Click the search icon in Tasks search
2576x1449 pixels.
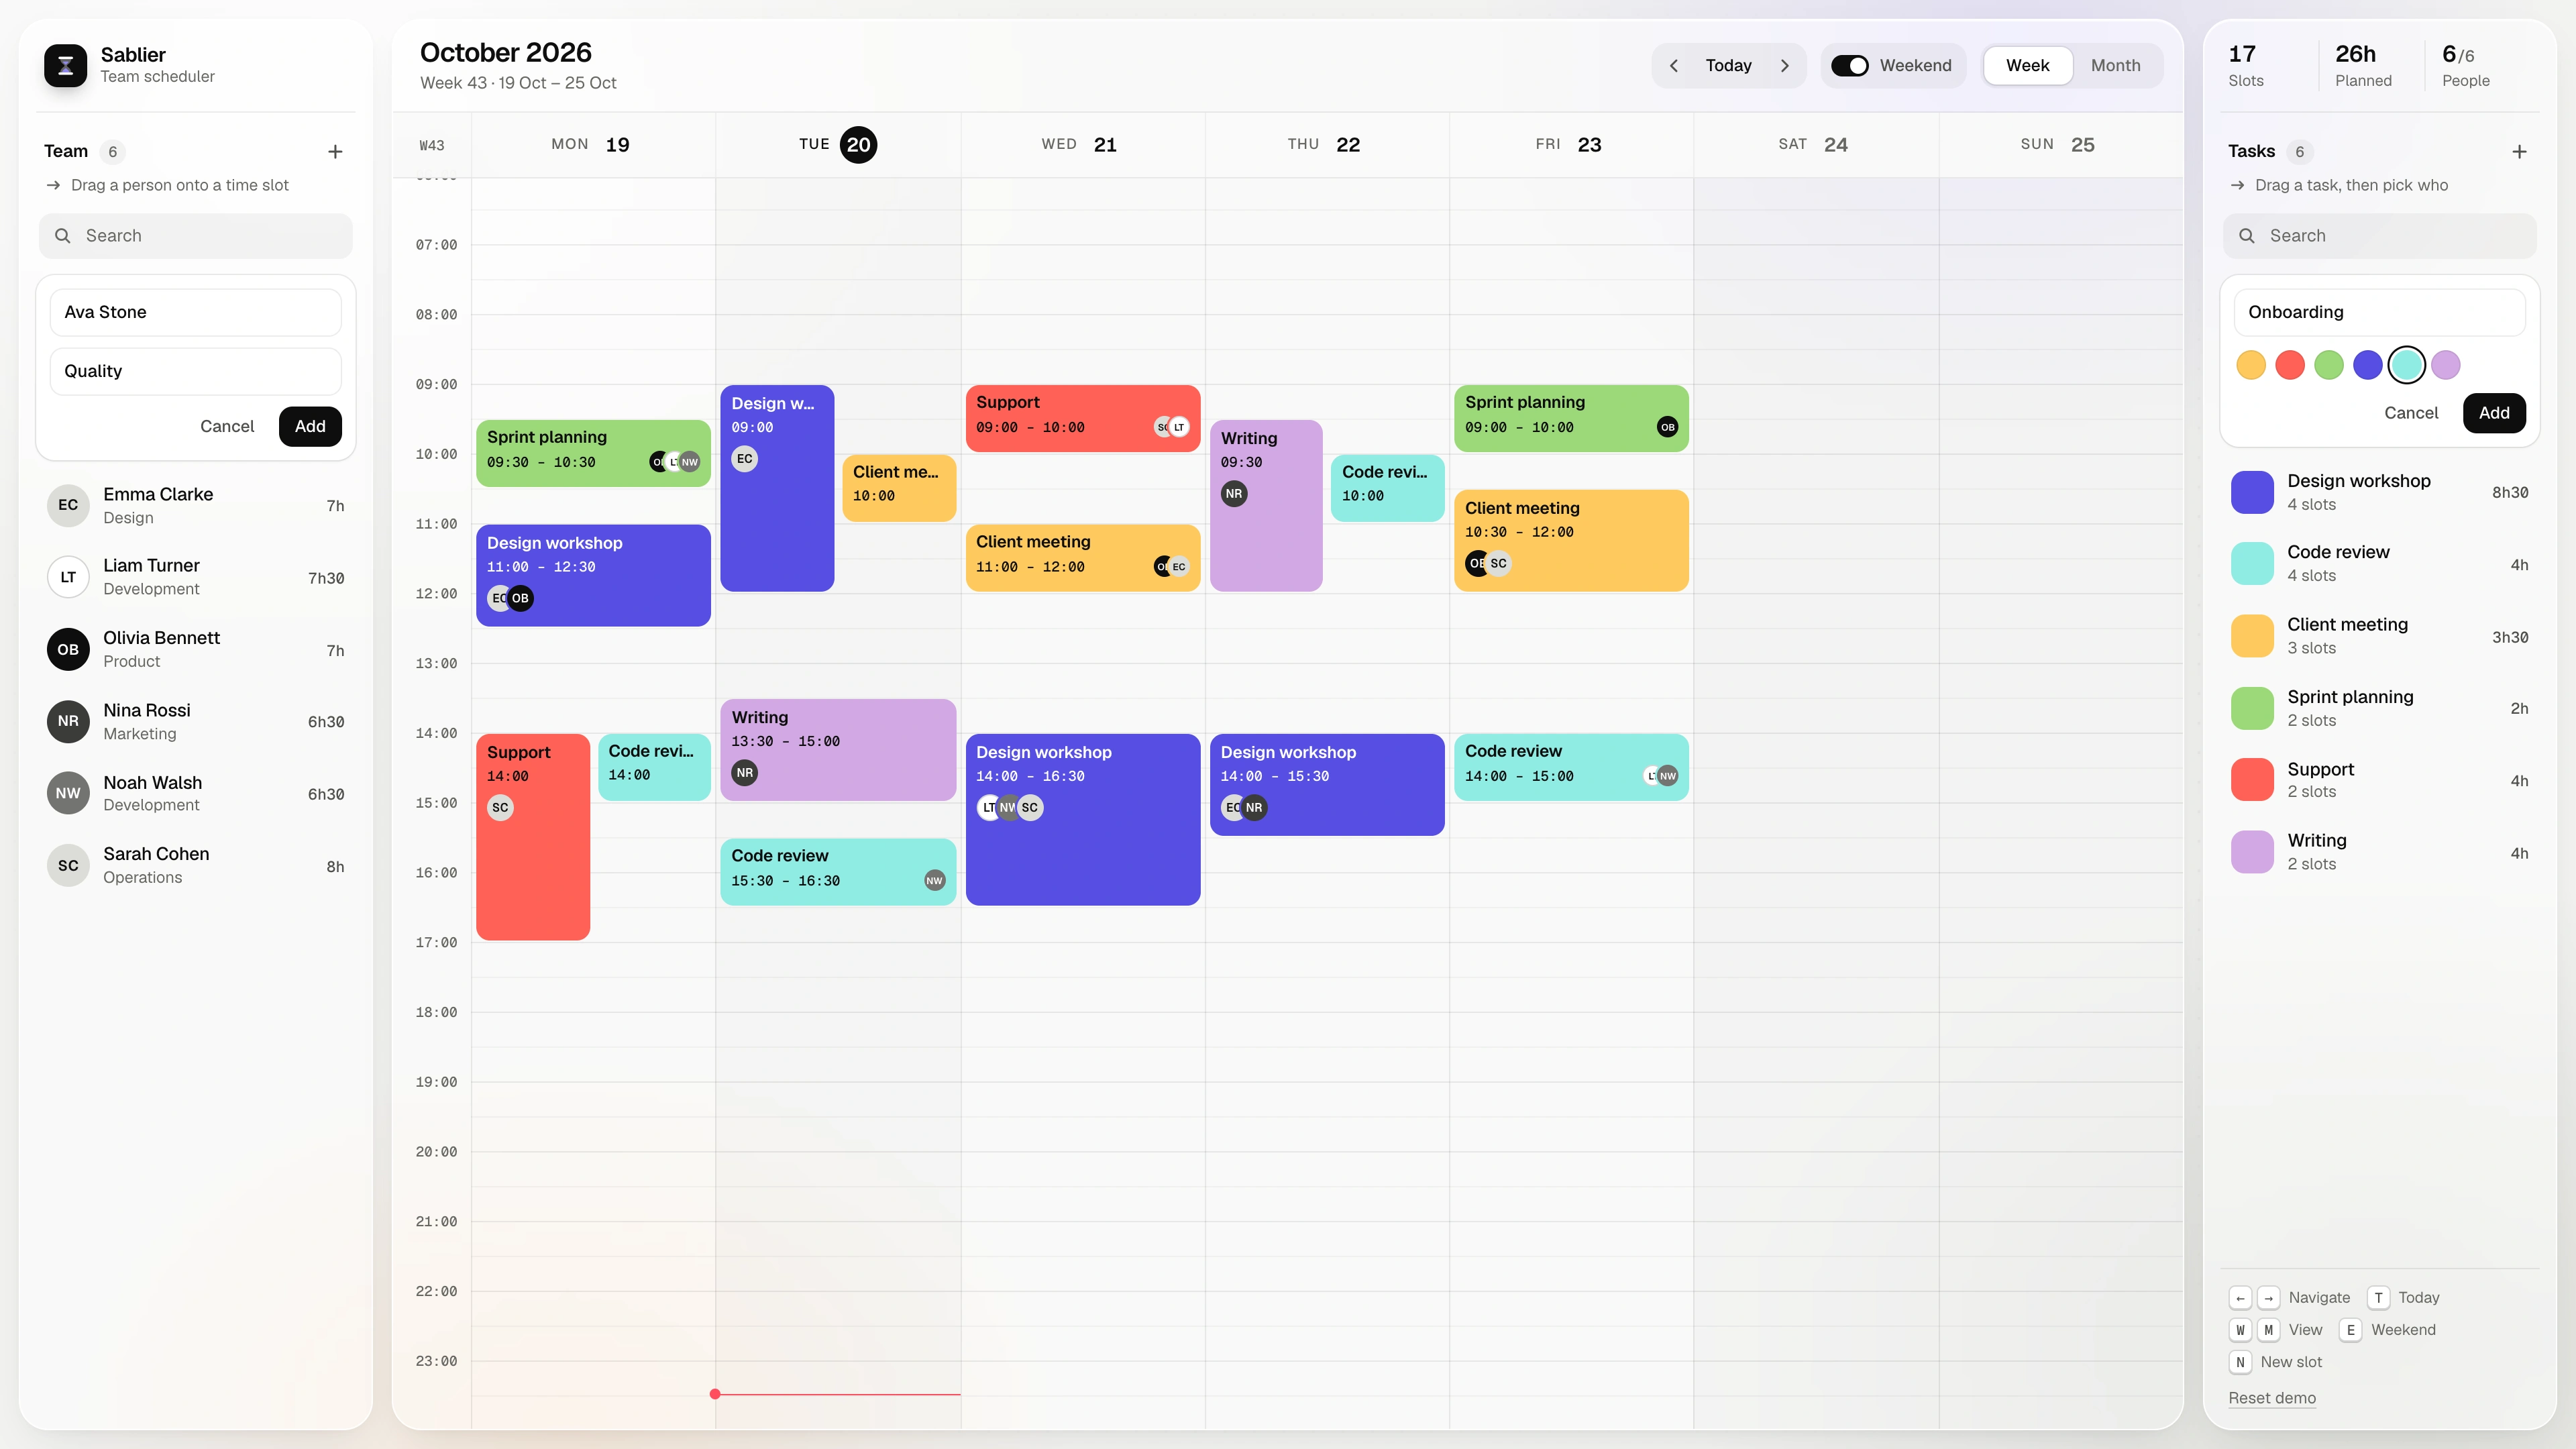click(2247, 236)
